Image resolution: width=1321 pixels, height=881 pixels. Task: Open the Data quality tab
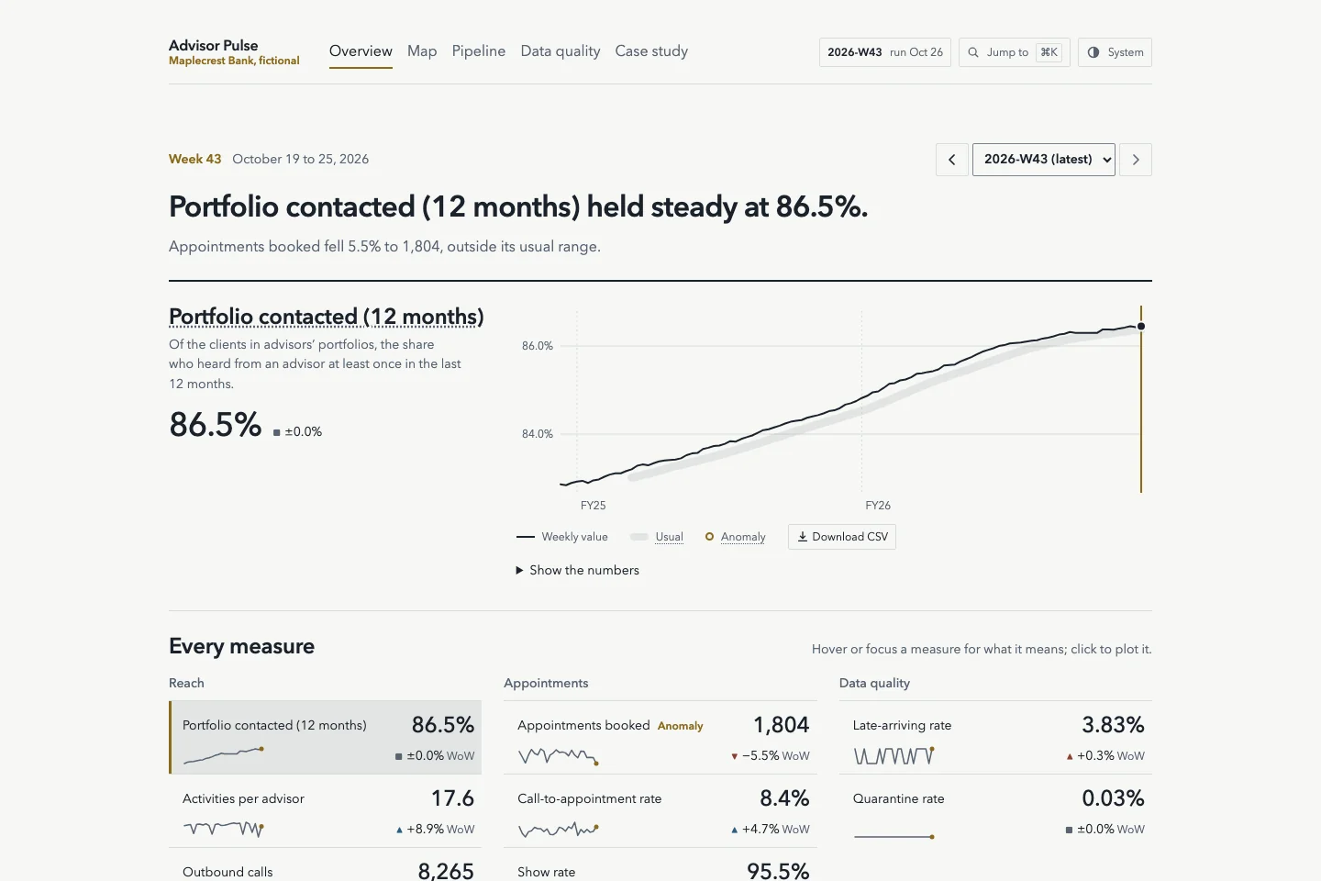pos(561,51)
